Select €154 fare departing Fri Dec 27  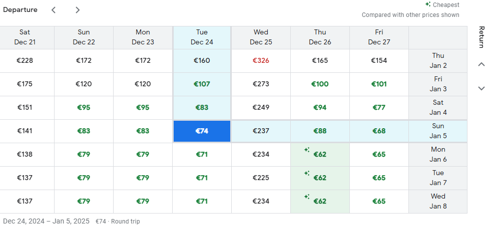(x=379, y=61)
